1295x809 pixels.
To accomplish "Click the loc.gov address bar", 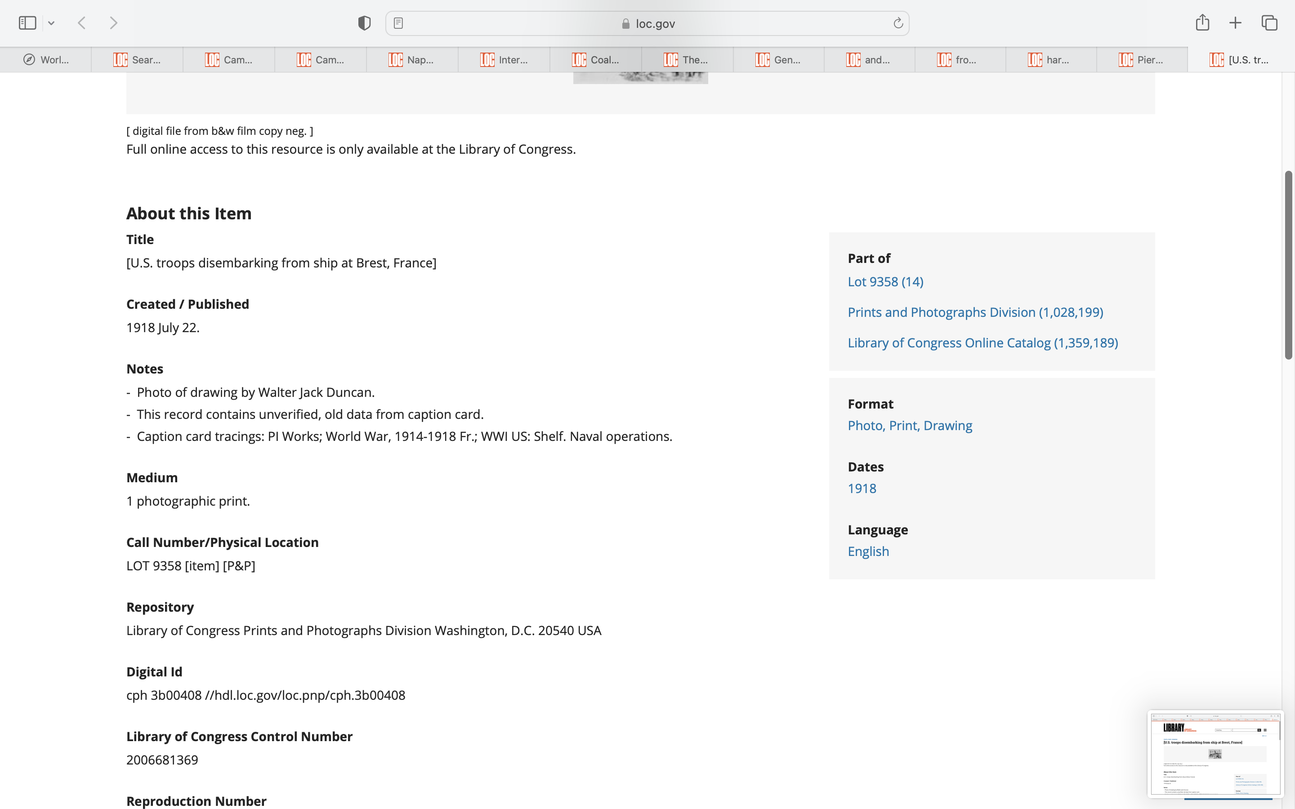I will click(x=647, y=23).
